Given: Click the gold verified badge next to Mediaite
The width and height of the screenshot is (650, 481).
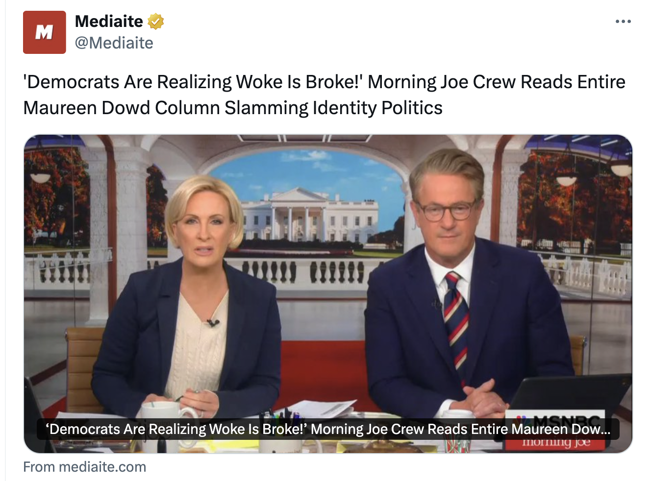Looking at the screenshot, I should pyautogui.click(x=156, y=22).
